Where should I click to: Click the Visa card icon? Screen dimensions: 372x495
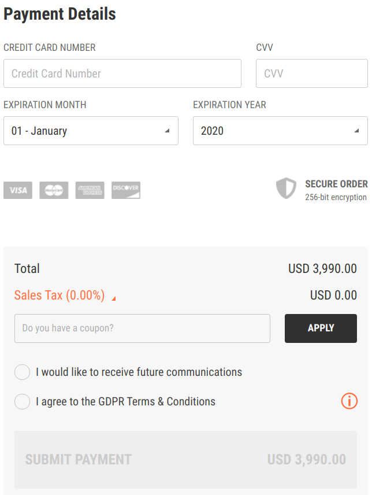(18, 190)
